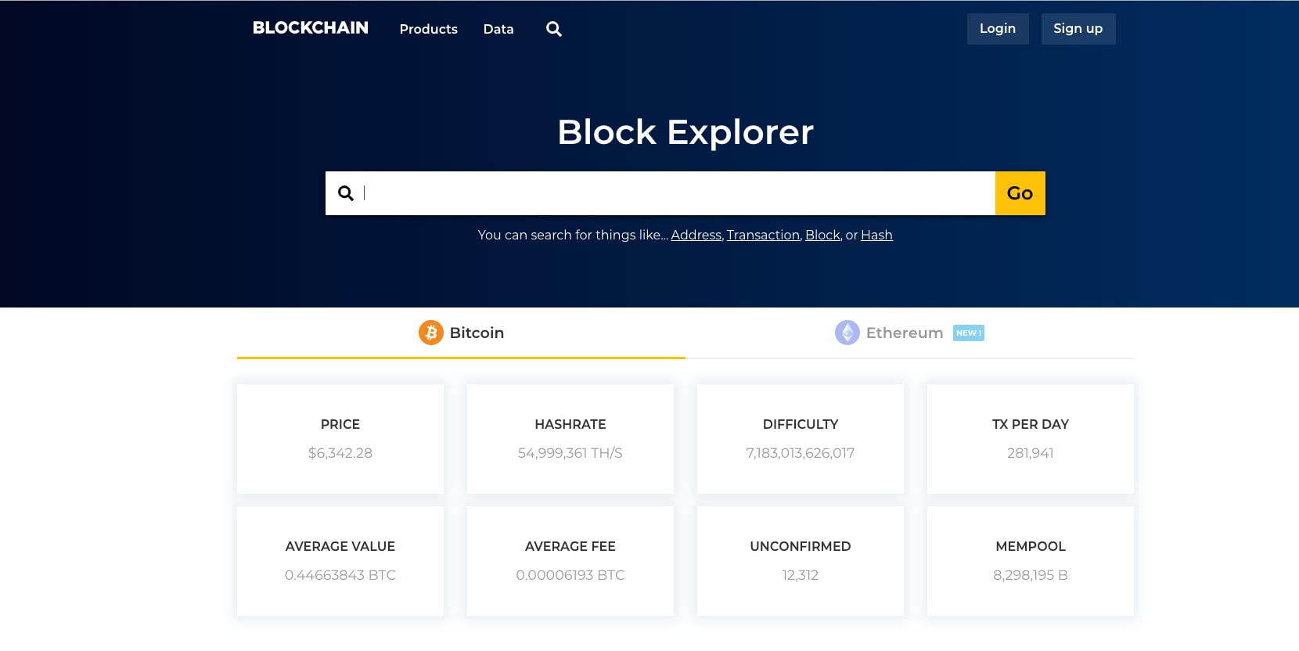Follow the Block example link
1299x651 pixels.
tap(822, 235)
